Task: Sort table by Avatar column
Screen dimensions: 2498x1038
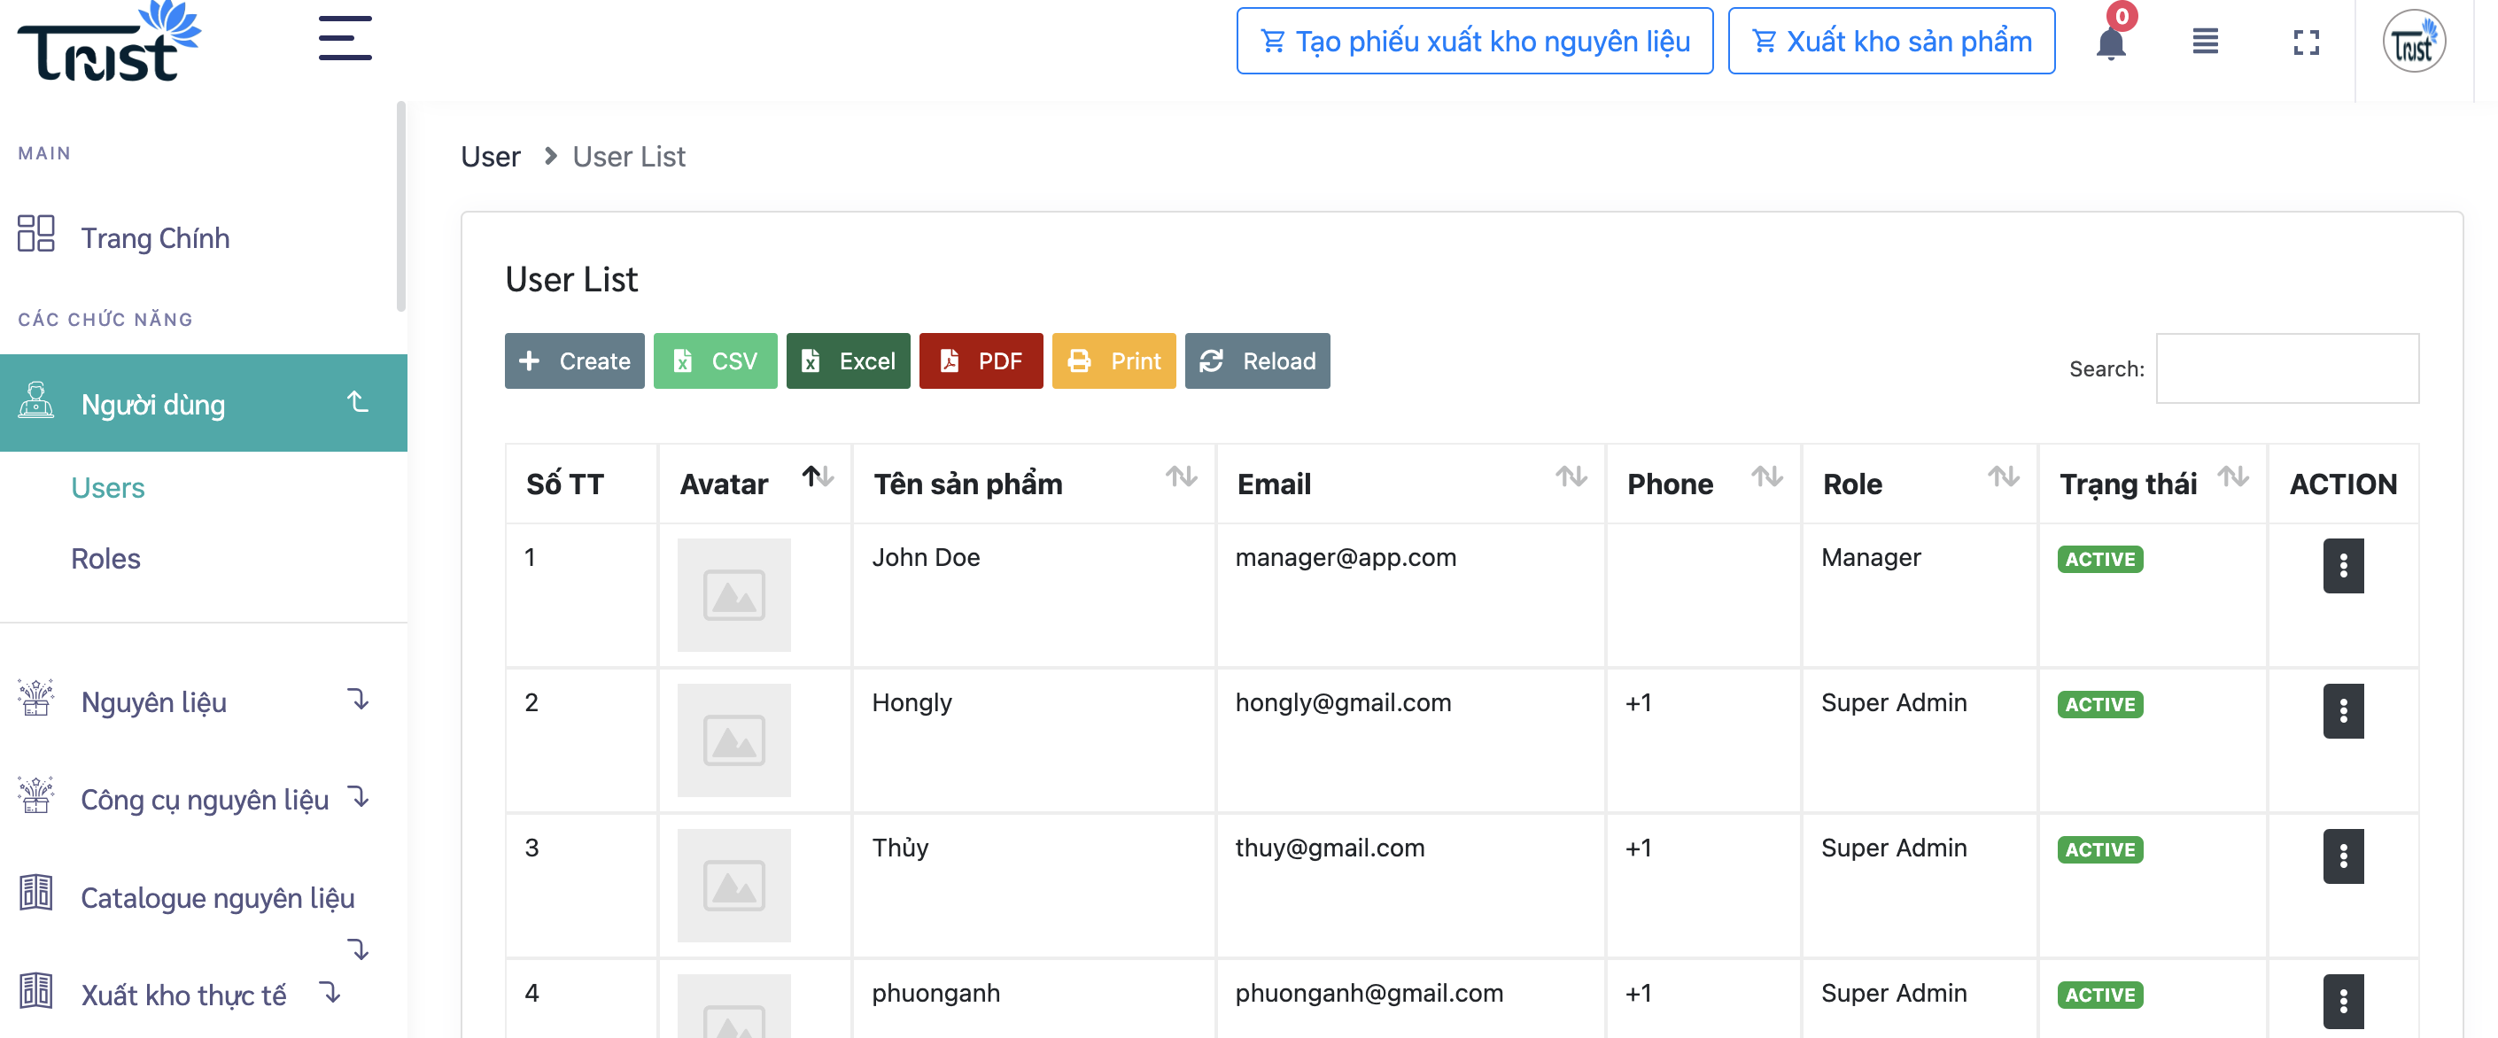Action: point(818,476)
